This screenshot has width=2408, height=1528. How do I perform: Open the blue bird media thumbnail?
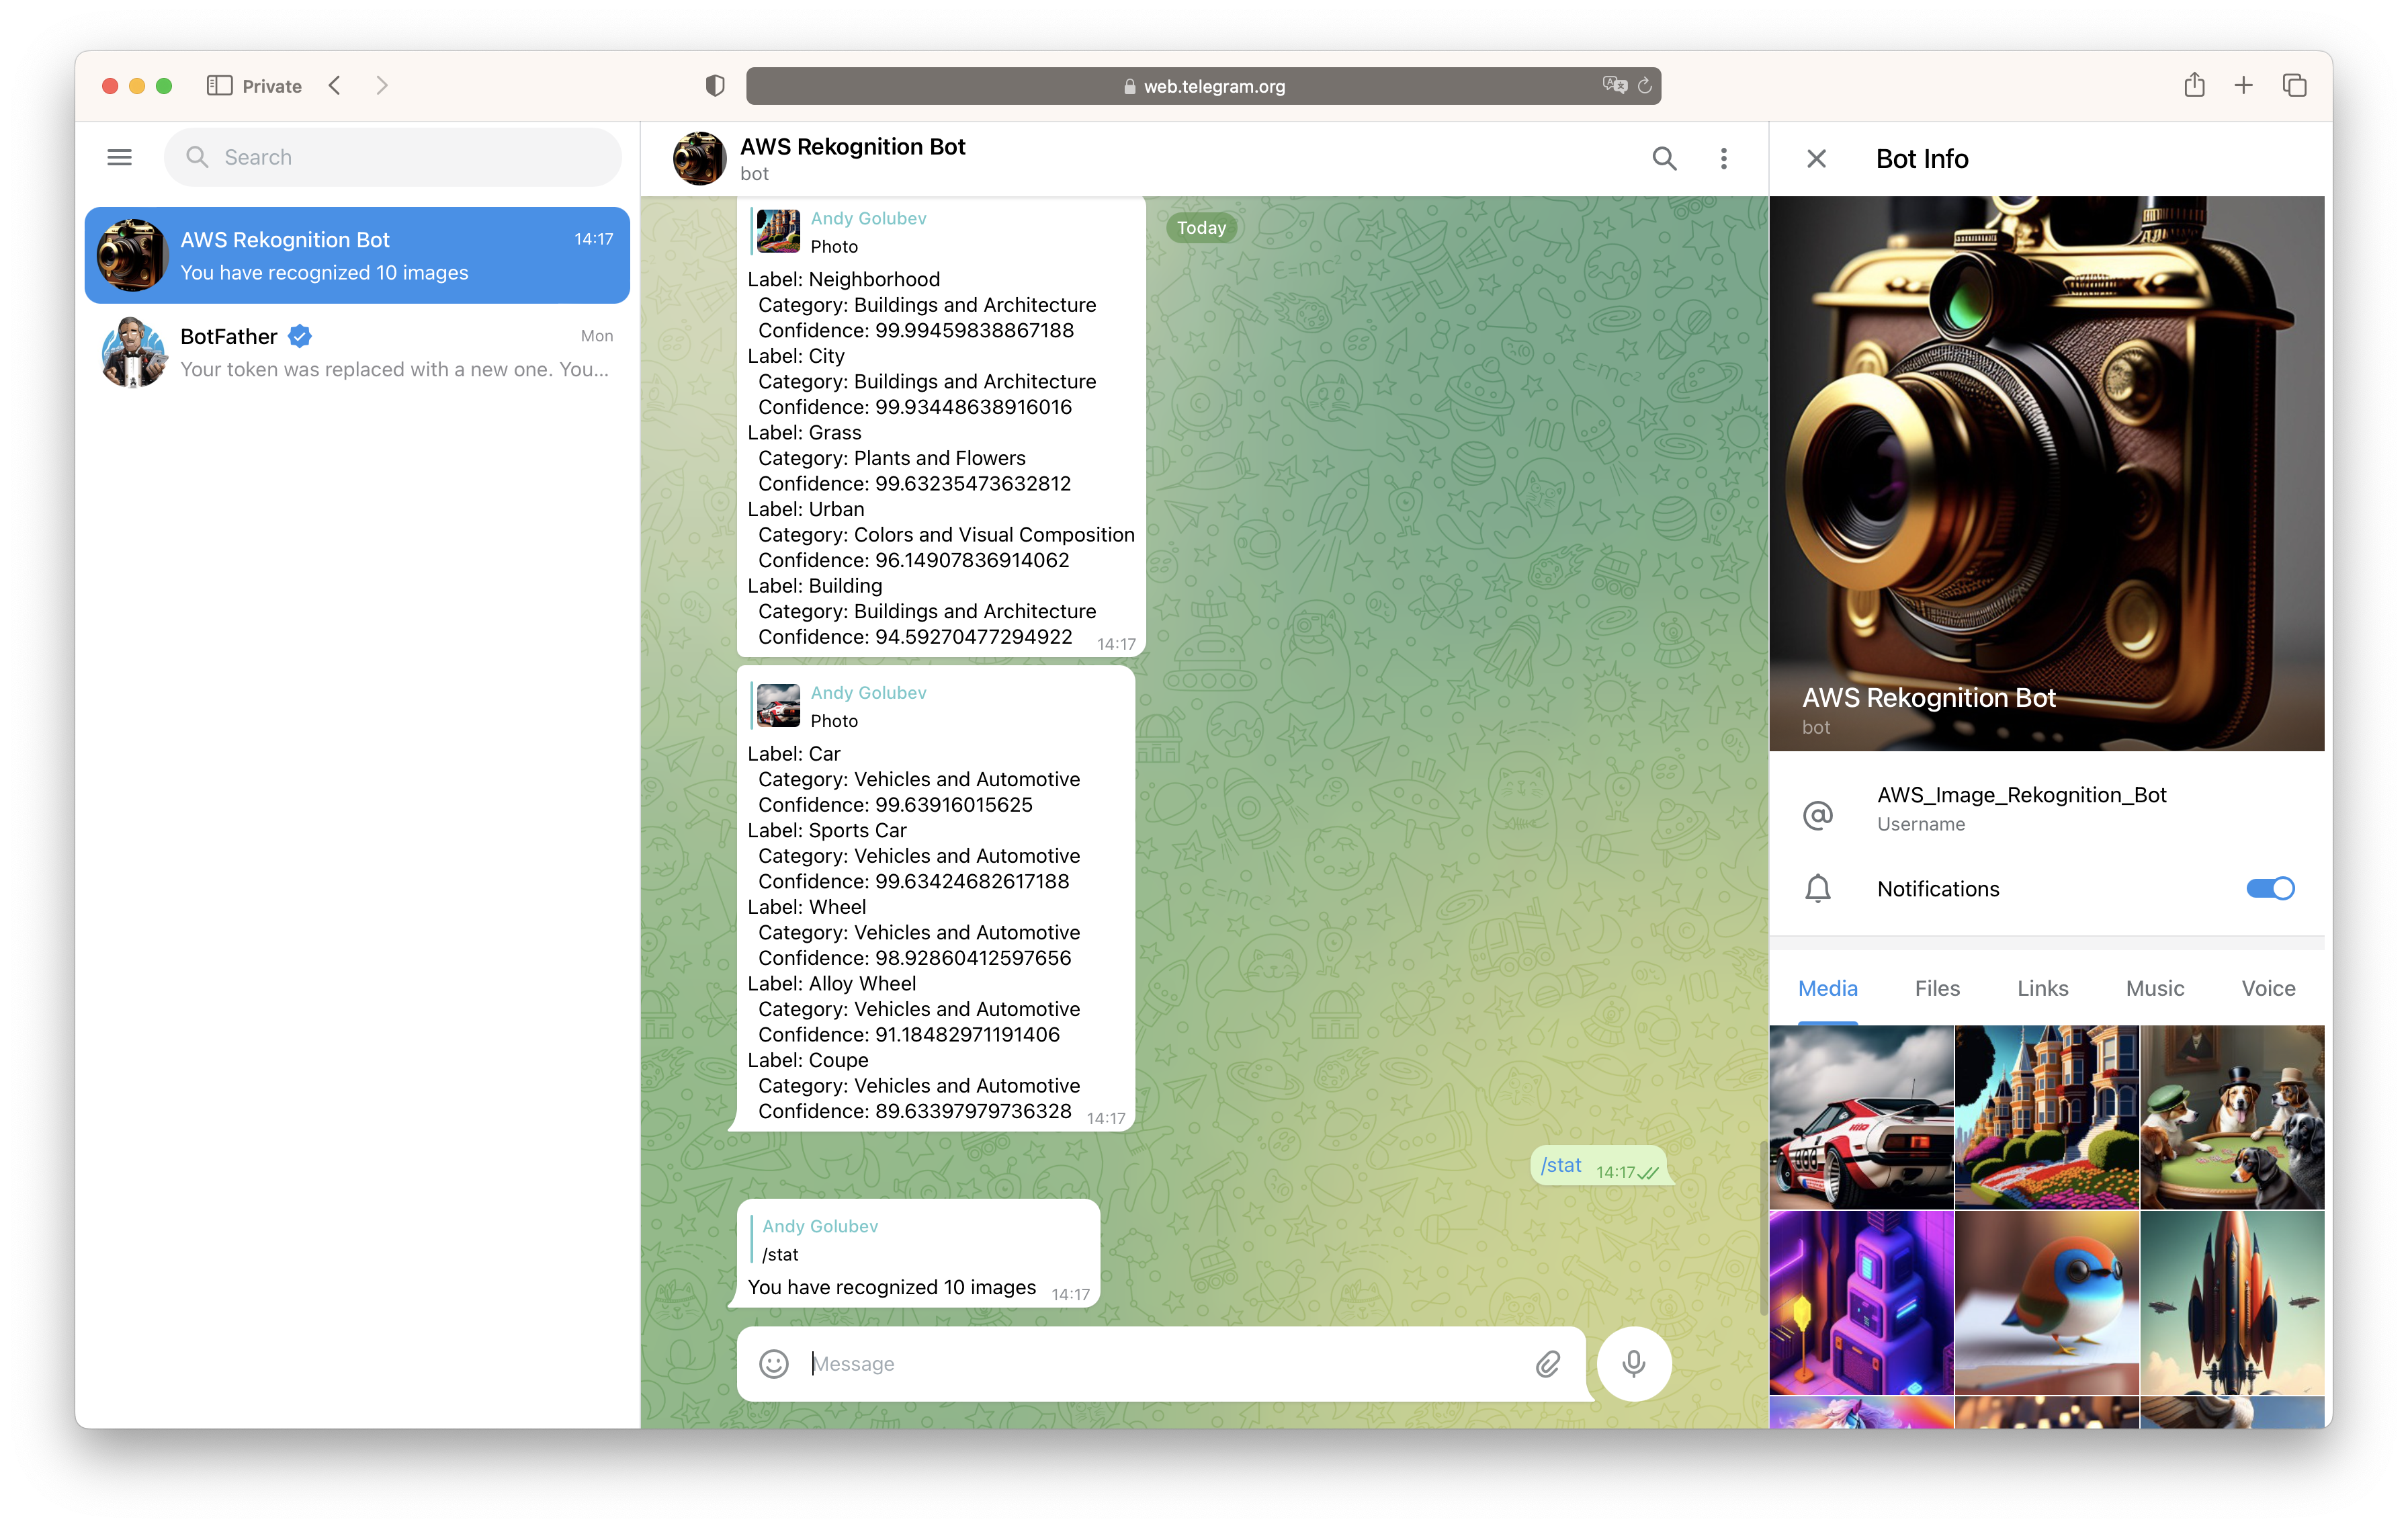[2046, 1303]
